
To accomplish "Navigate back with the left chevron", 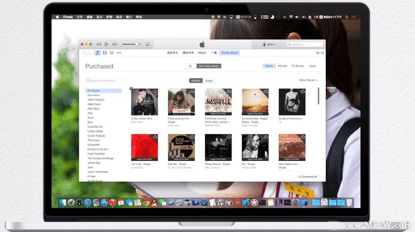I will click(84, 53).
